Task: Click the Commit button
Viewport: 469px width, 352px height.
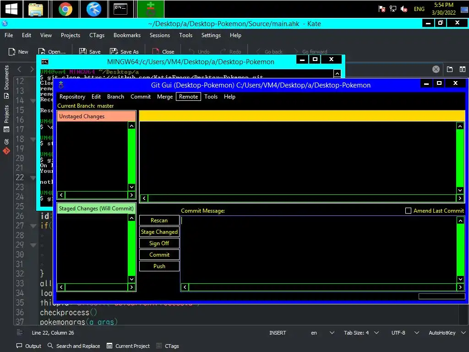Action: pyautogui.click(x=159, y=254)
